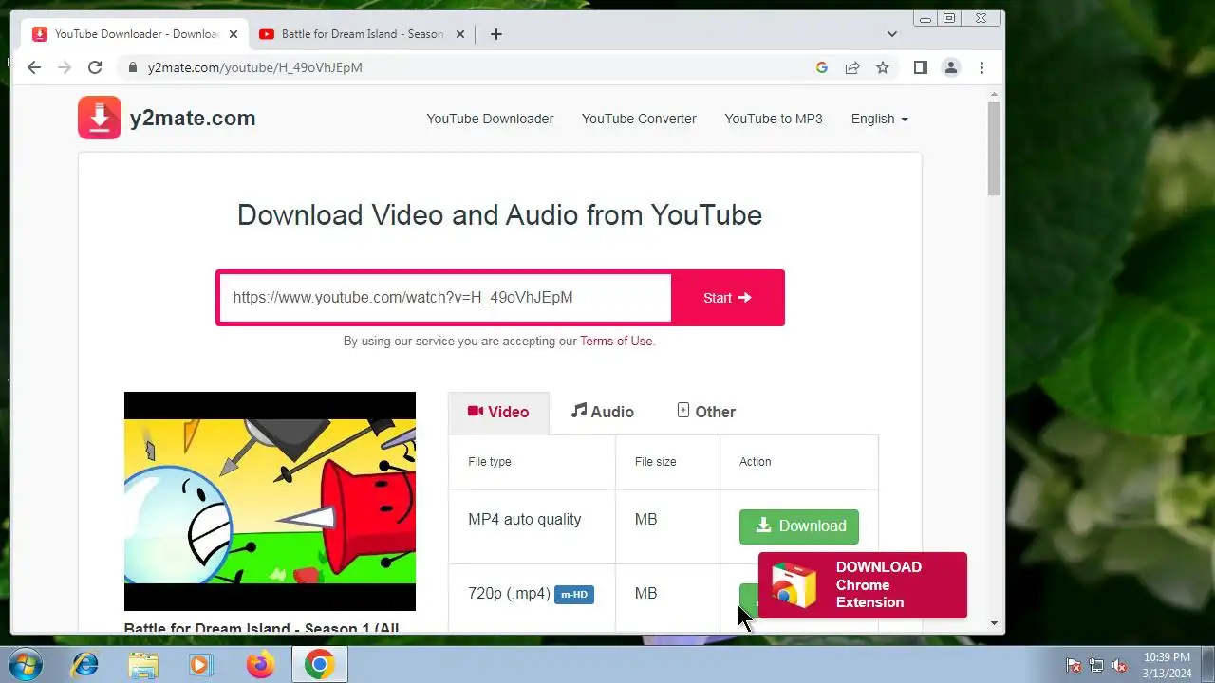Click the "720p (.mp4)" row text
The width and height of the screenshot is (1215, 683).
coord(509,594)
